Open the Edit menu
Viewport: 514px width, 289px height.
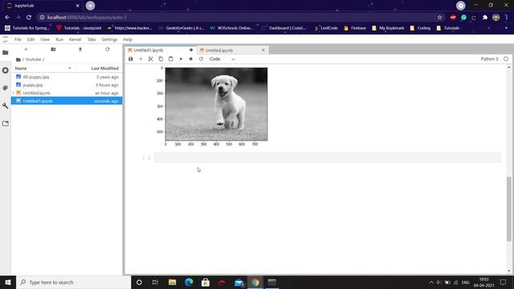31,39
